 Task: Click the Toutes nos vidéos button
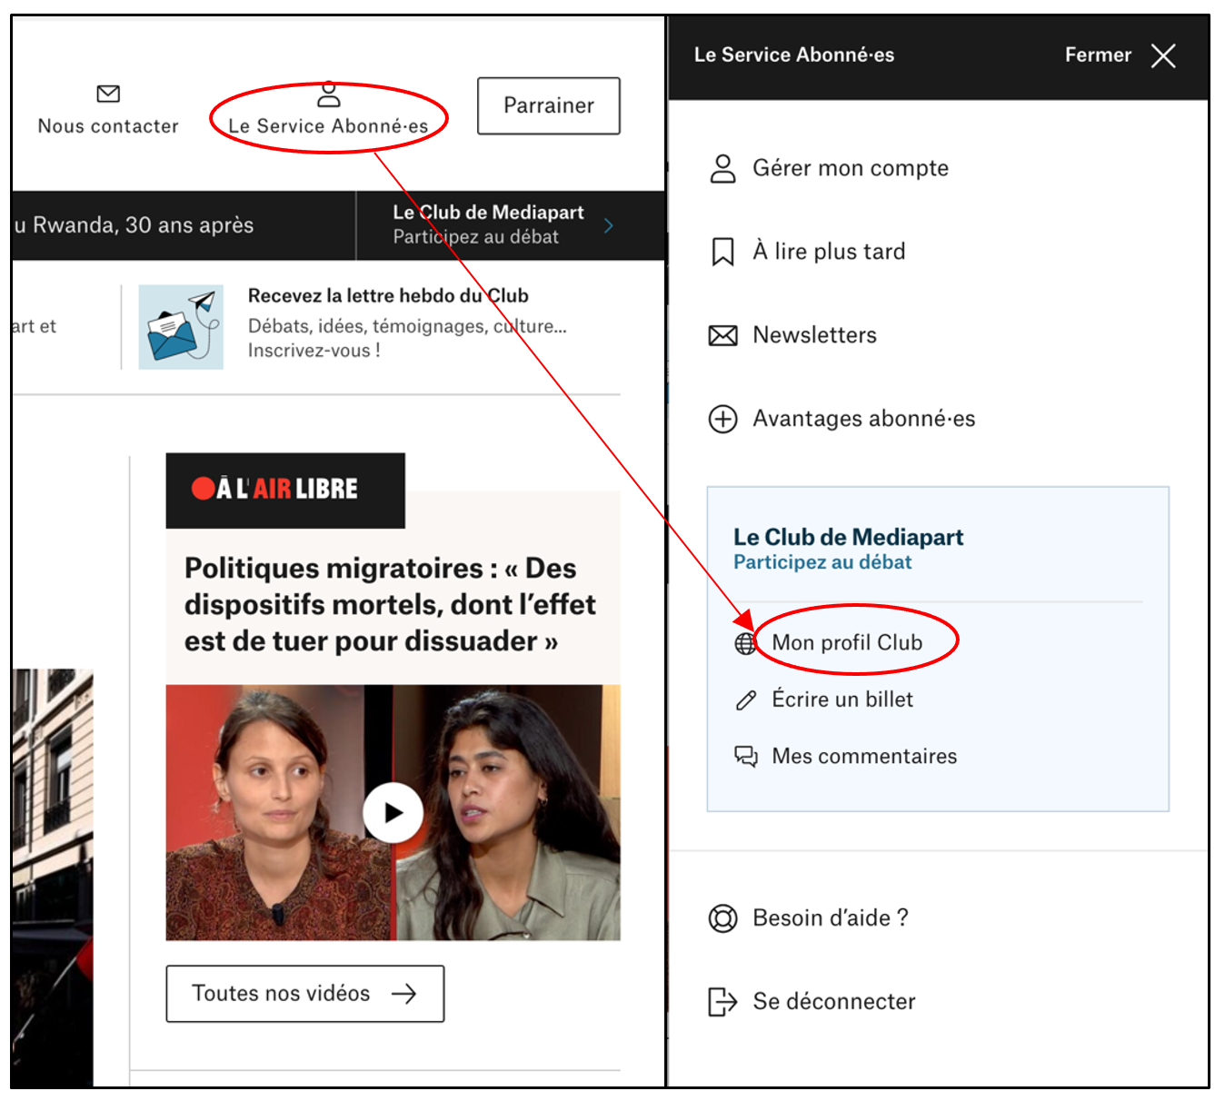[x=305, y=994]
